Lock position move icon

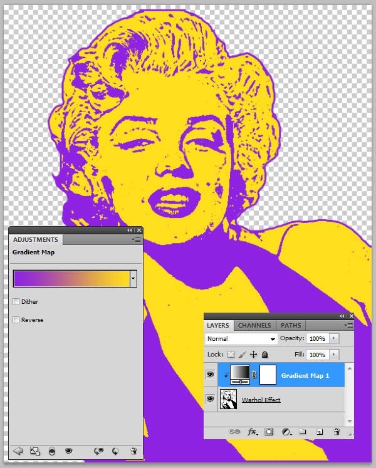(x=253, y=354)
